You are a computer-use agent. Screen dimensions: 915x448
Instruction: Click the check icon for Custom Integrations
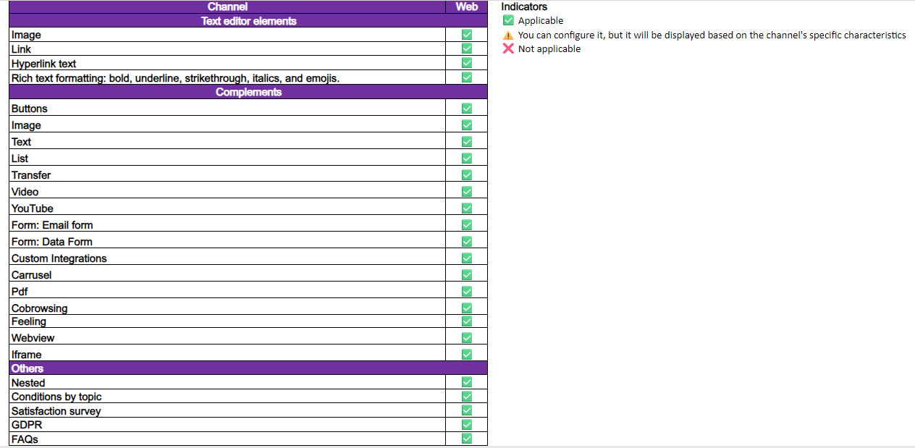click(467, 258)
